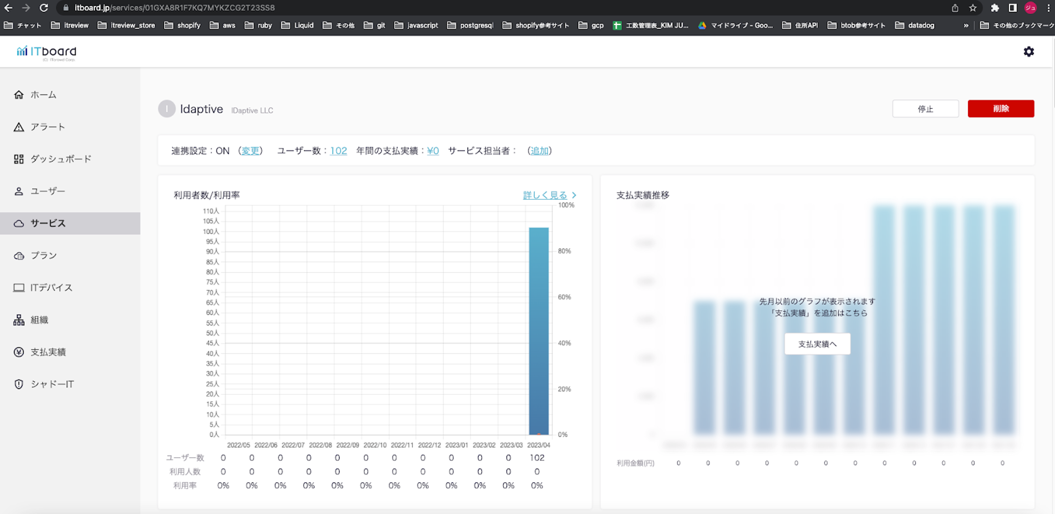1055x514 pixels.
Task: Click the plan cloud icon
Action: click(19, 256)
